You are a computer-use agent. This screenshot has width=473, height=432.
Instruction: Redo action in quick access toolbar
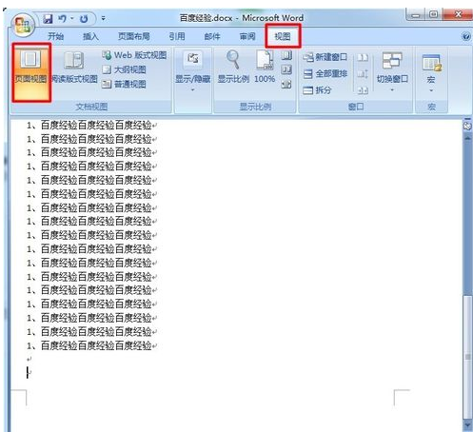coord(84,19)
